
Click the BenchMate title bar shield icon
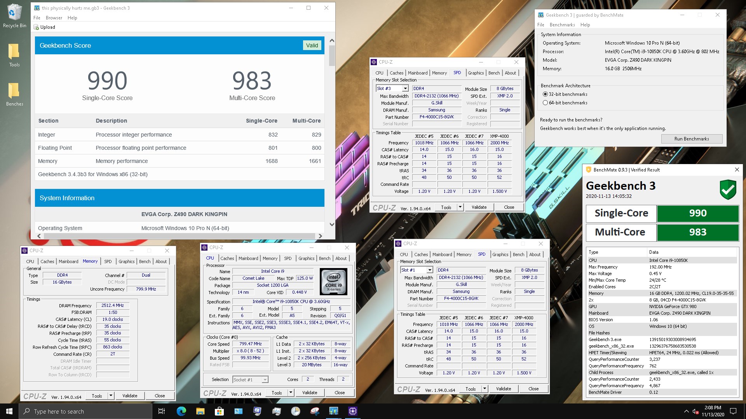pos(588,170)
